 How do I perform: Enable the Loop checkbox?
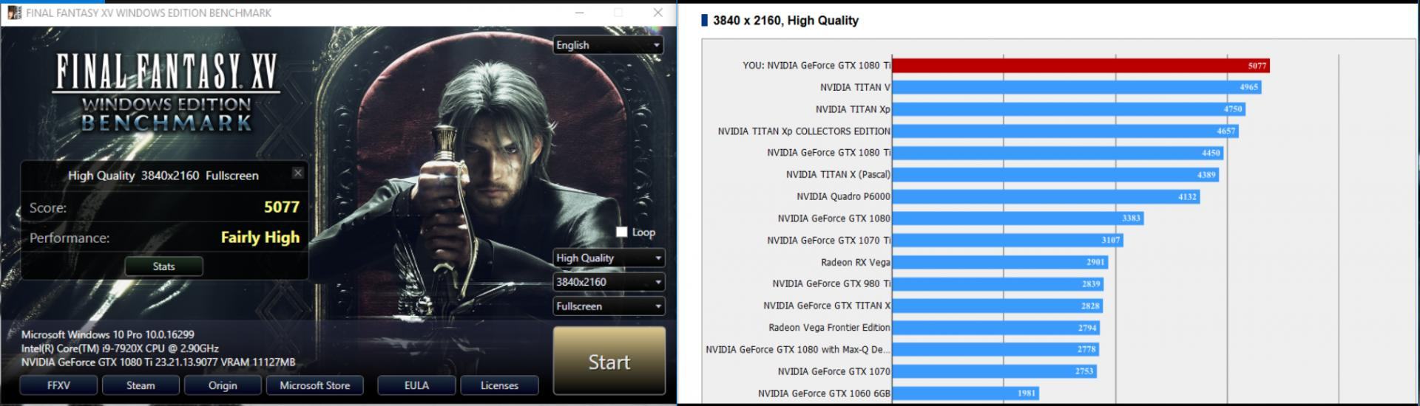(x=622, y=232)
